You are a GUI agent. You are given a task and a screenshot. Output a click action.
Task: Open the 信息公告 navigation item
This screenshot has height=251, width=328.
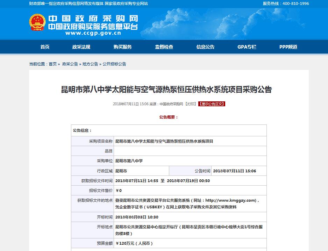[x=205, y=47]
